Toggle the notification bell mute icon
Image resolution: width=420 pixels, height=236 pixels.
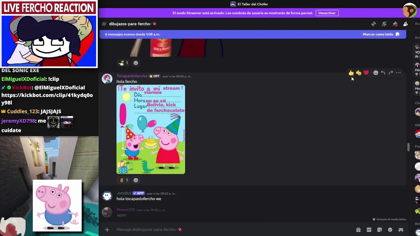[384, 24]
